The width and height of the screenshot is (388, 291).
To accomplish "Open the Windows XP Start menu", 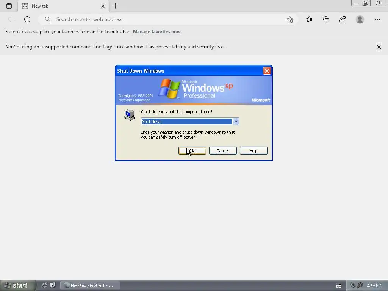I will tap(18, 285).
